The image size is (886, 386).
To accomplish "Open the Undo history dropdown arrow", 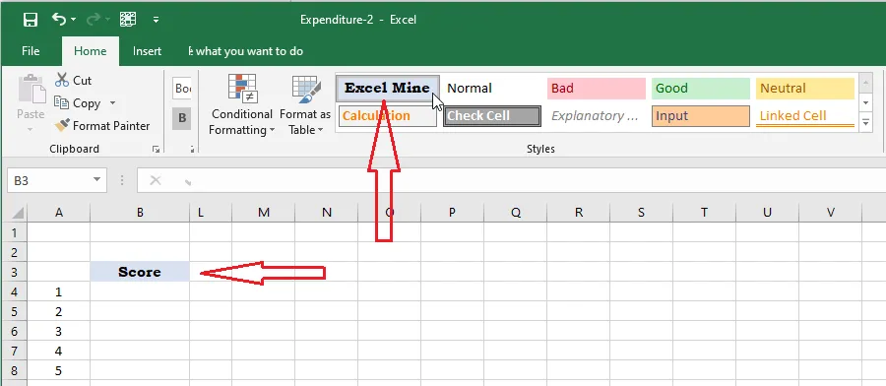I will click(x=74, y=20).
